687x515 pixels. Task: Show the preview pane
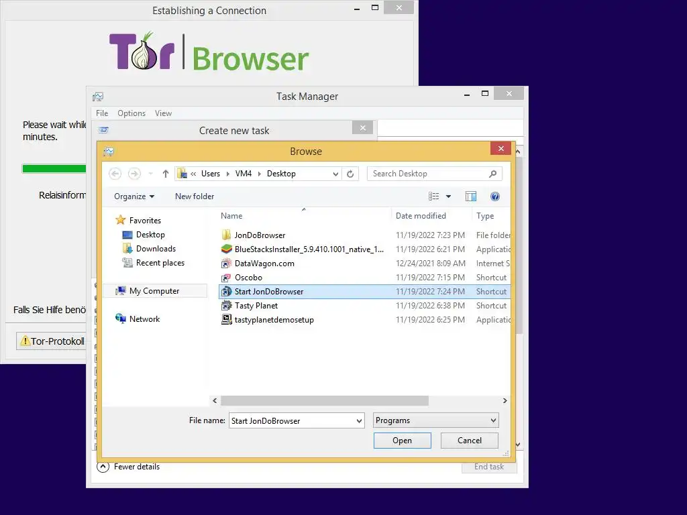(471, 196)
